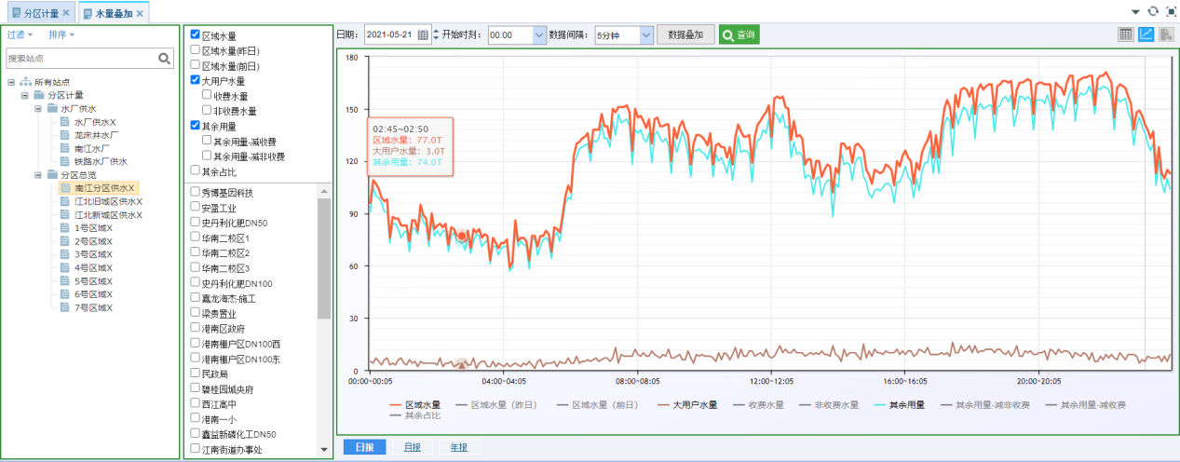
Task: Open the calendar date picker icon
Action: coord(423,34)
